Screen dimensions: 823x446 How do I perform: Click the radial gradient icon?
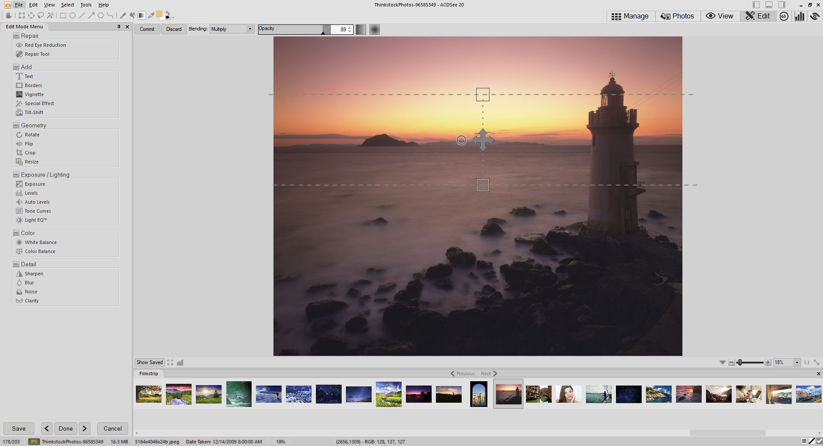pyautogui.click(x=375, y=30)
